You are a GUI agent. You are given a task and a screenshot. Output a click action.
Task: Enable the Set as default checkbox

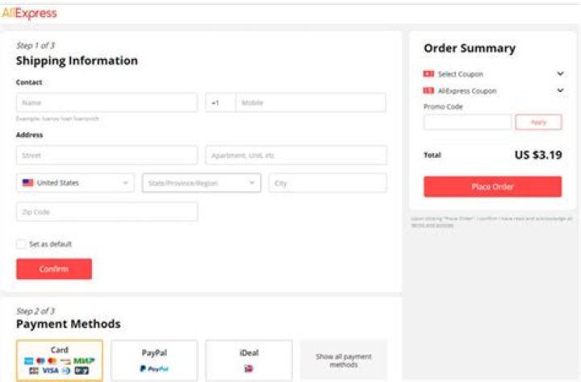coord(21,244)
